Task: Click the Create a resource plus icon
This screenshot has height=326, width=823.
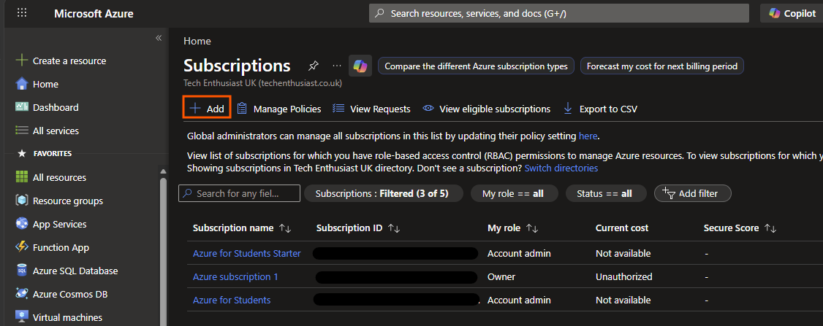Action: pos(21,61)
